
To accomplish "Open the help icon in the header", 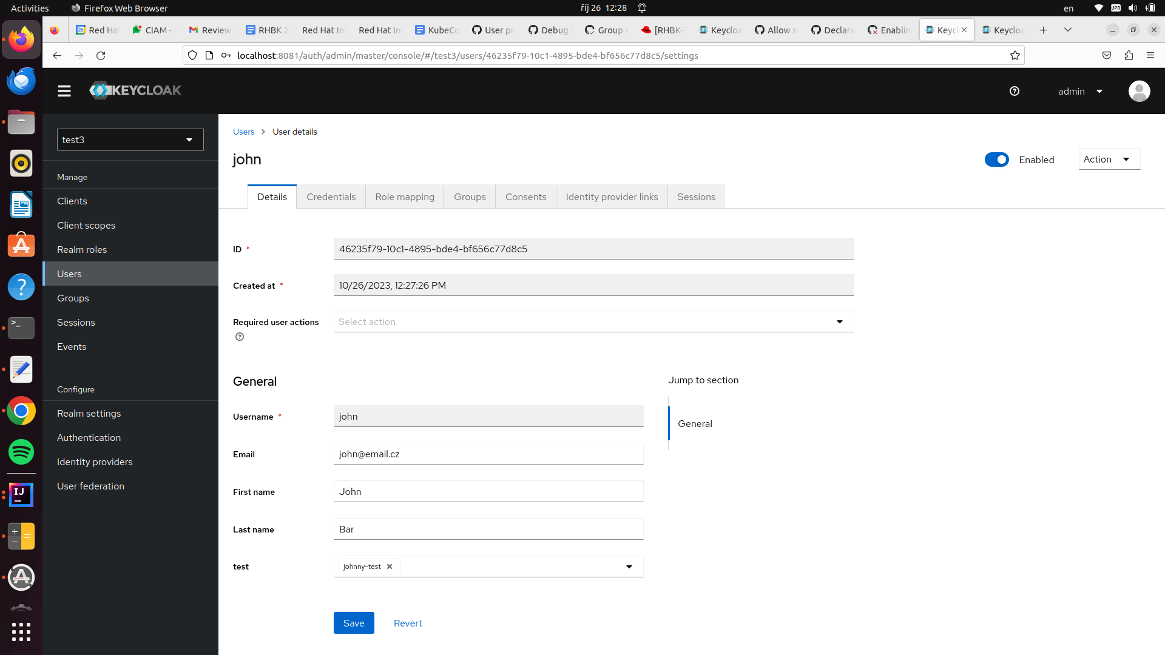I will point(1015,91).
